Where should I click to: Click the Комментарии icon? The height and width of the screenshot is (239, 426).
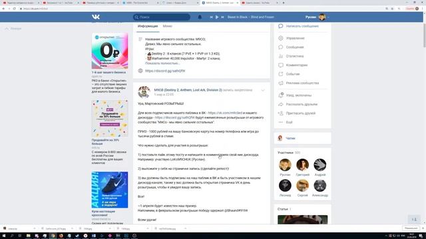point(281,65)
